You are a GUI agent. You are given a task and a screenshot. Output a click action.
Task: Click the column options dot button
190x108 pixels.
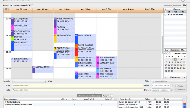pos(116,99)
